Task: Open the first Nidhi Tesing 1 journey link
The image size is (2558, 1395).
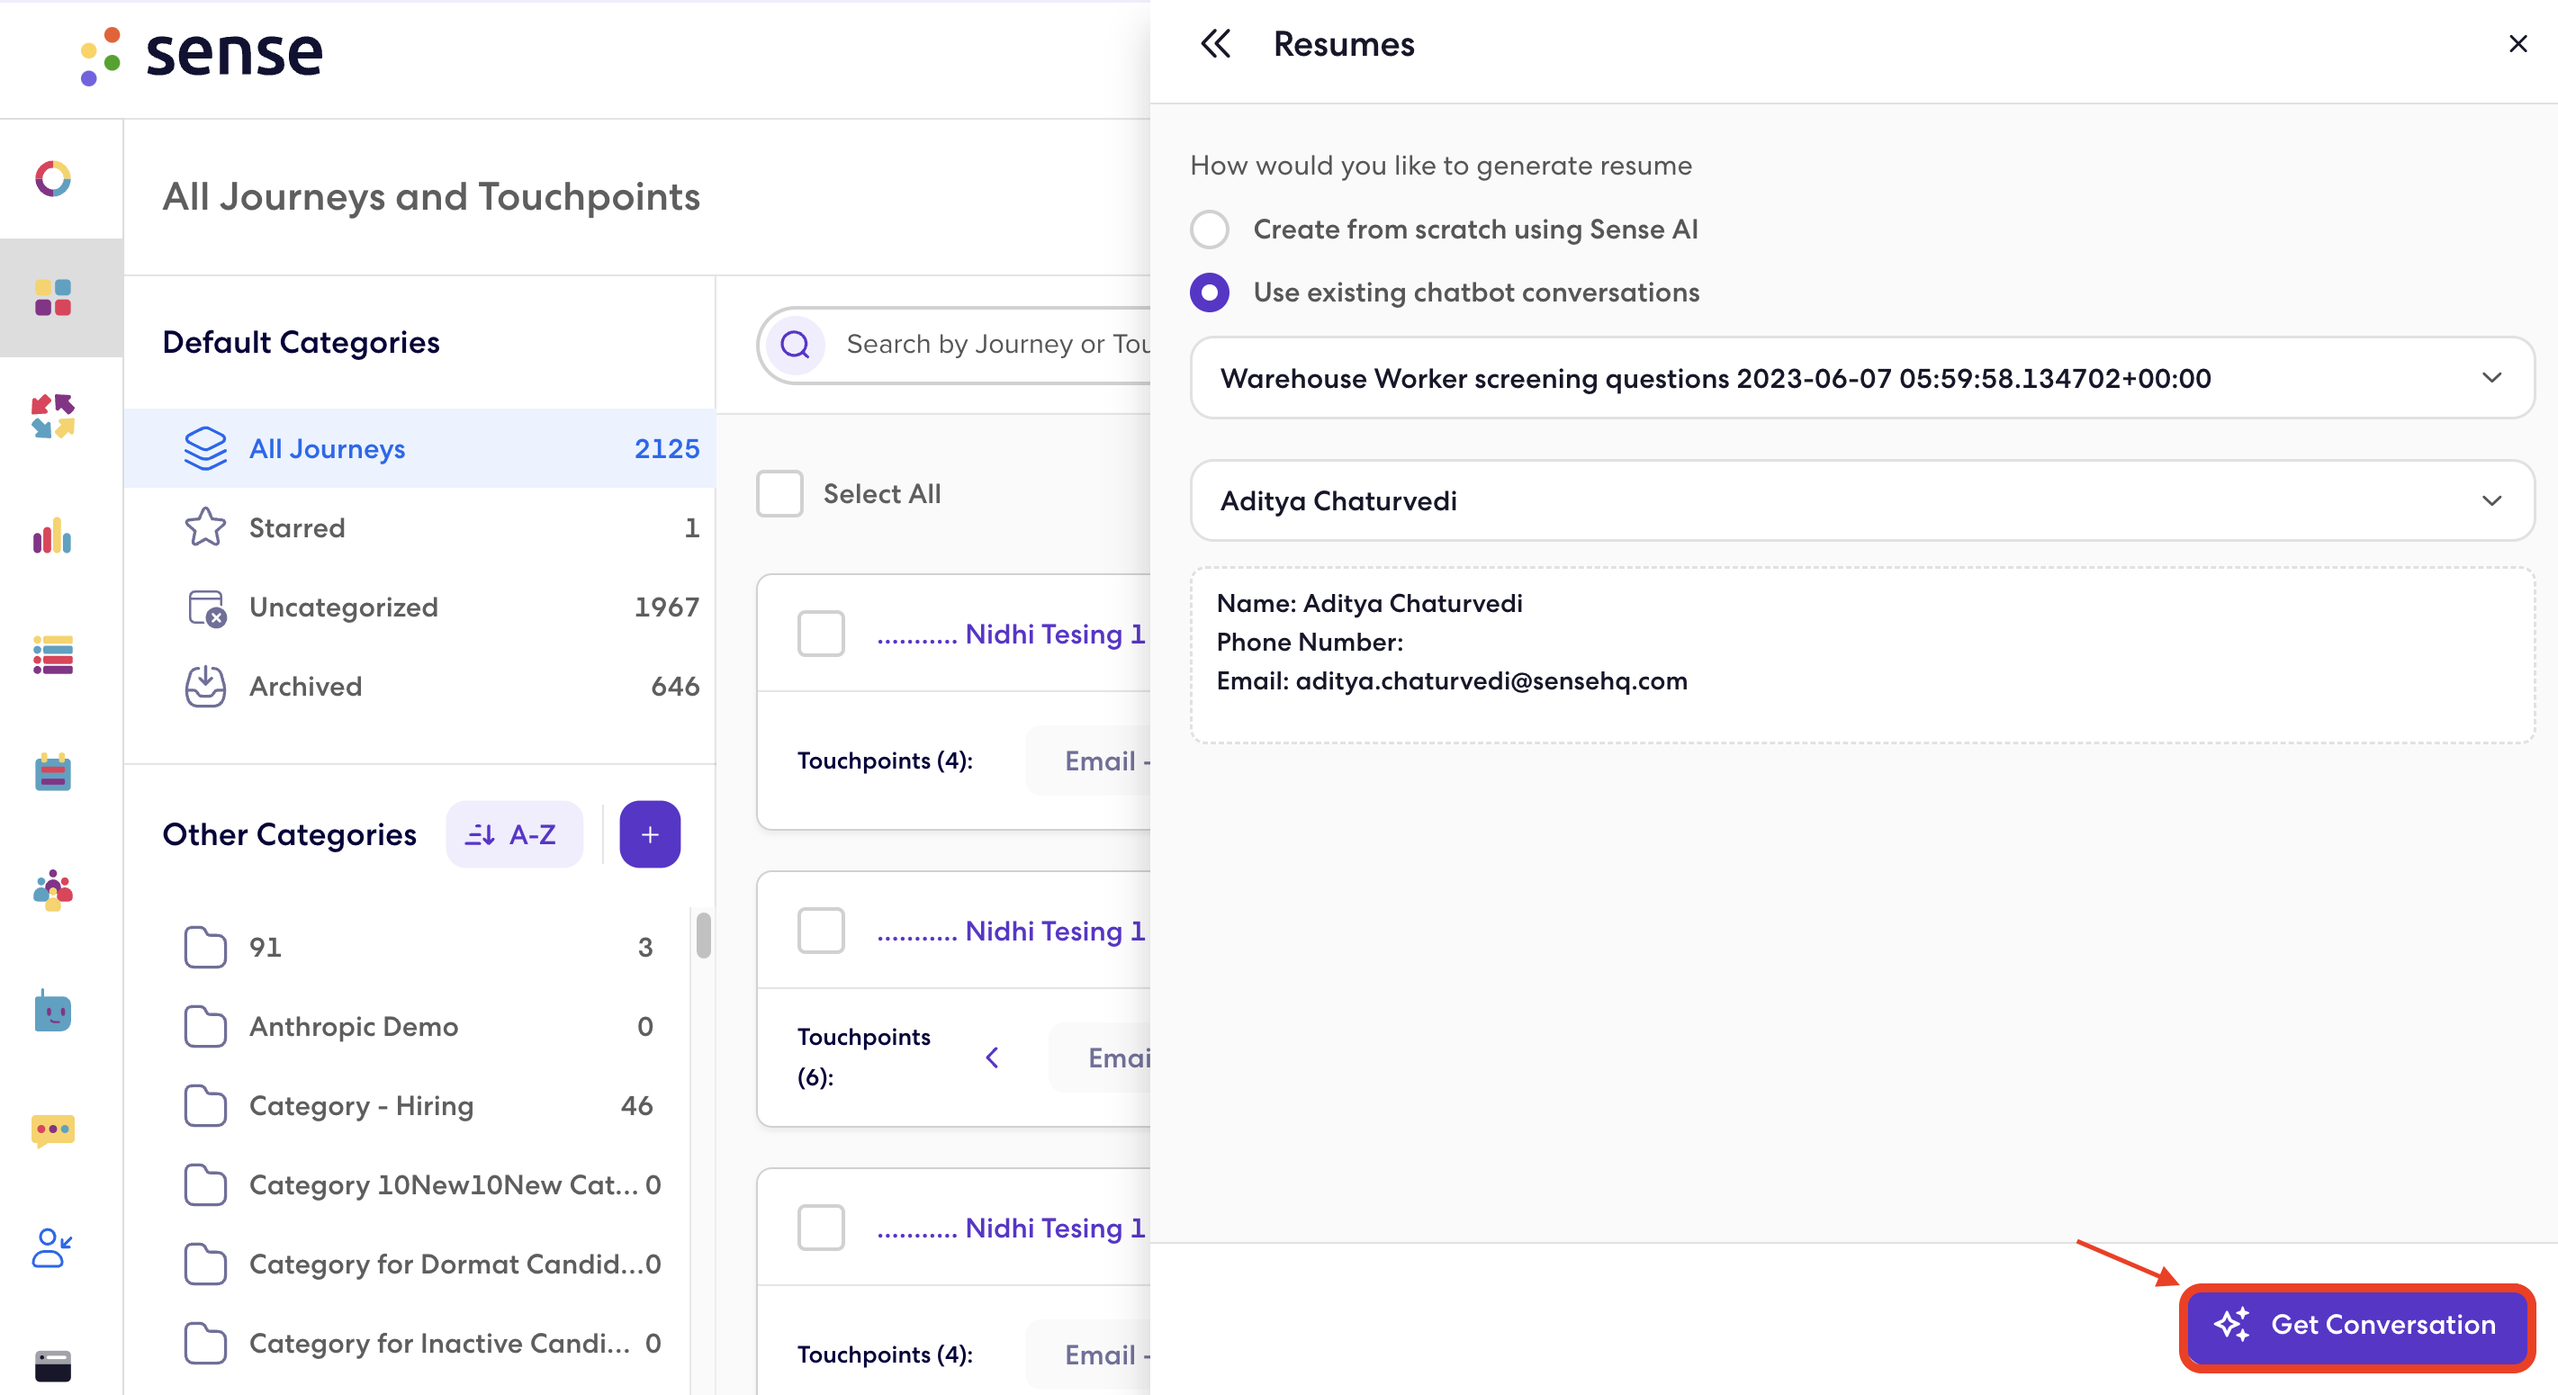Action: (x=1054, y=634)
